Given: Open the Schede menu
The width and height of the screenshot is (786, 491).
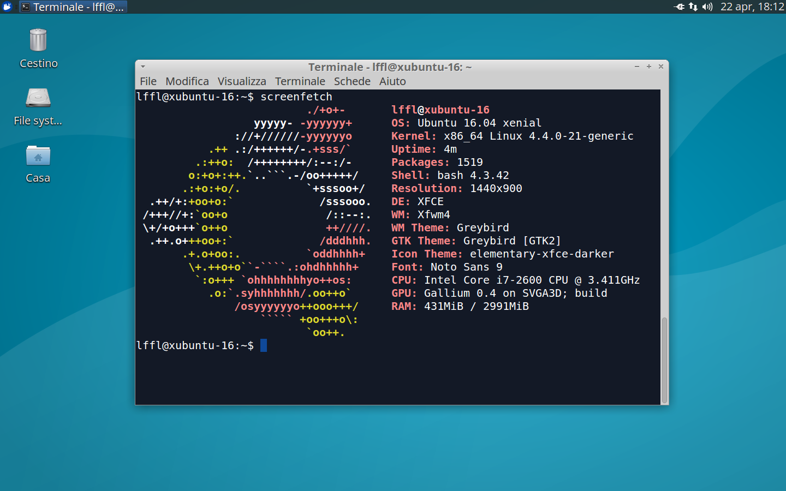Looking at the screenshot, I should tap(352, 81).
